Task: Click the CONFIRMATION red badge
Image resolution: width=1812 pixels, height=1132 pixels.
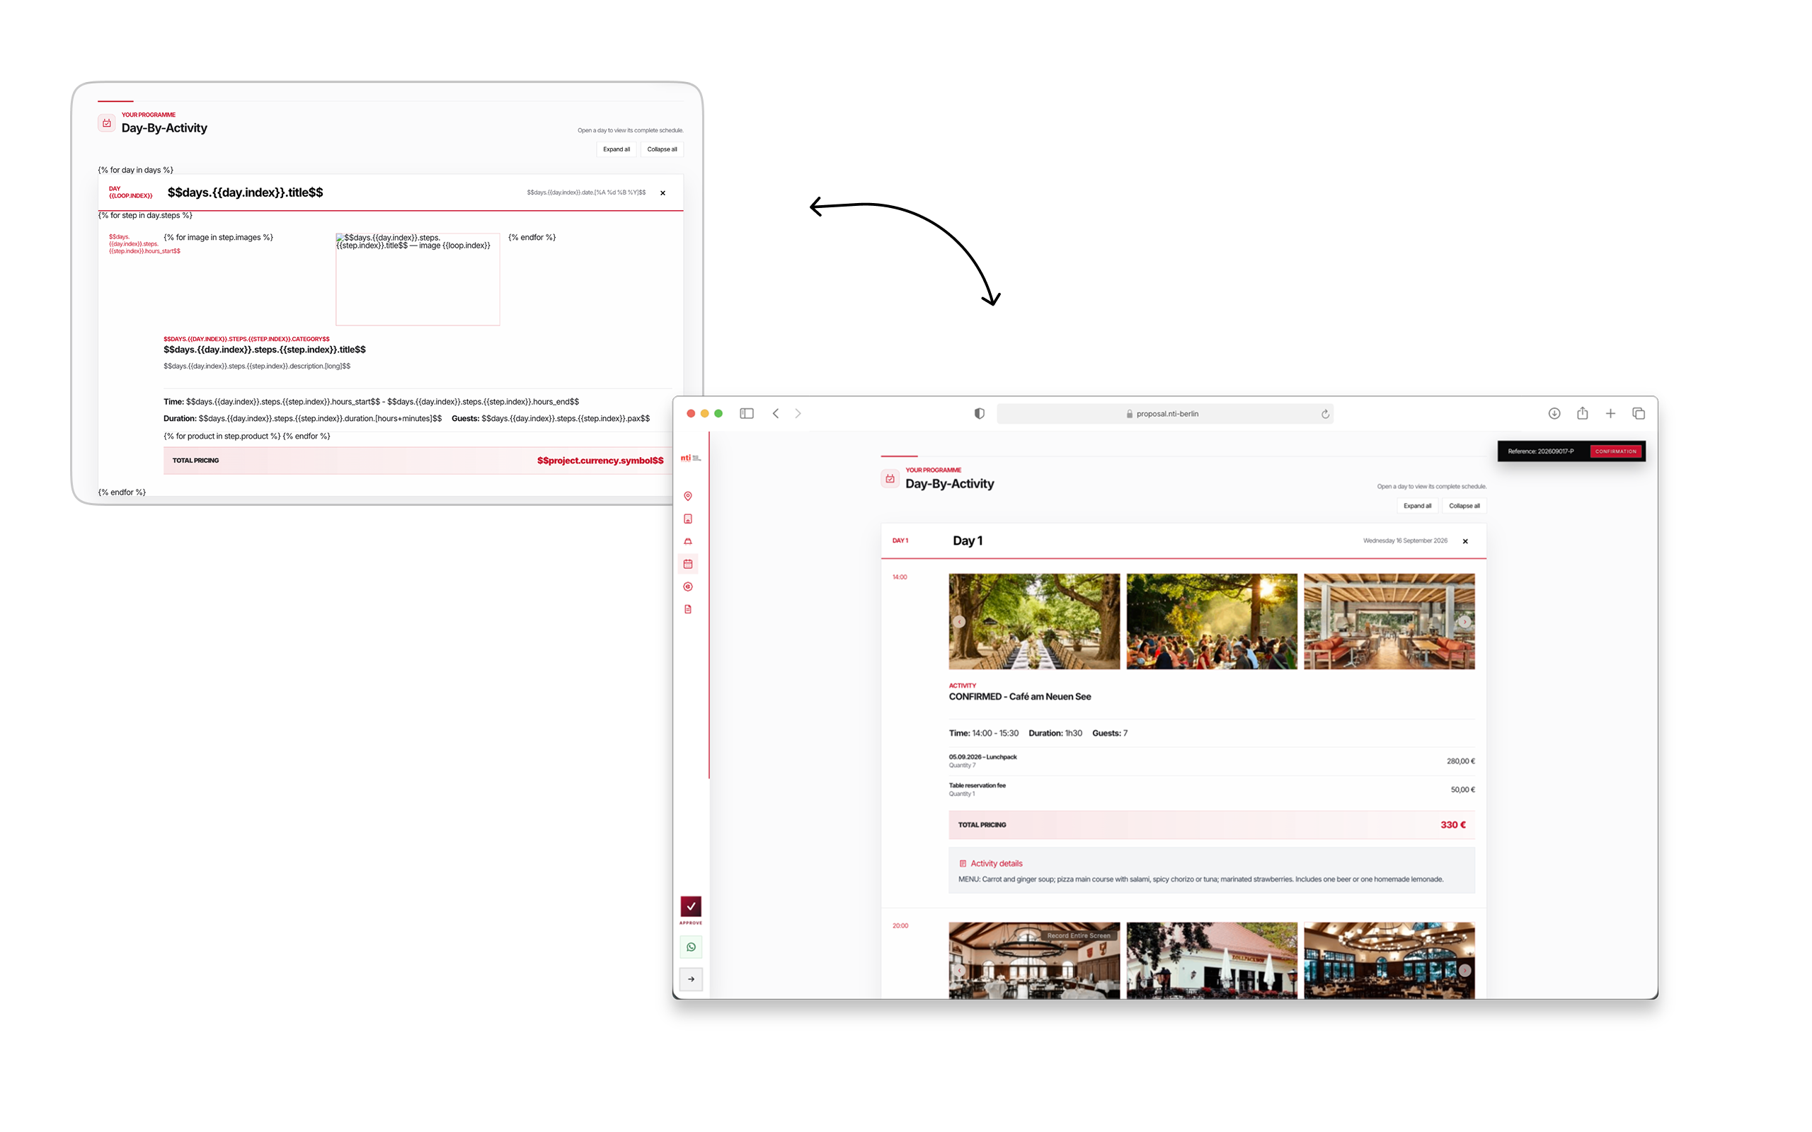Action: click(1615, 451)
